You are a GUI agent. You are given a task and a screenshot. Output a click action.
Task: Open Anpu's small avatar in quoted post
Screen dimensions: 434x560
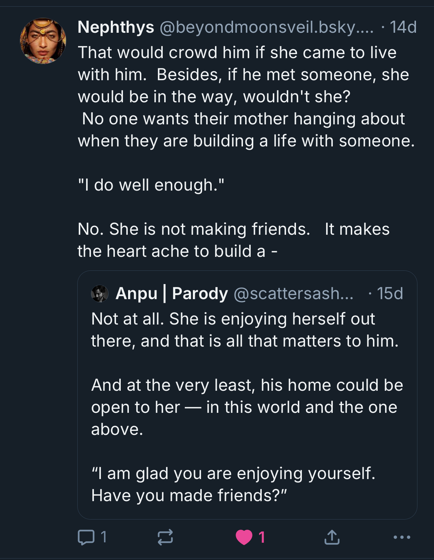click(x=100, y=294)
